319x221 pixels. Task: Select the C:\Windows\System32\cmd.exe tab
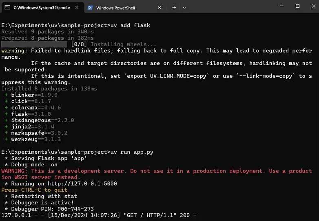[x=43, y=8]
